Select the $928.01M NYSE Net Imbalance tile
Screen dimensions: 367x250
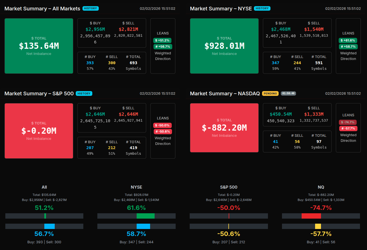(x=224, y=46)
